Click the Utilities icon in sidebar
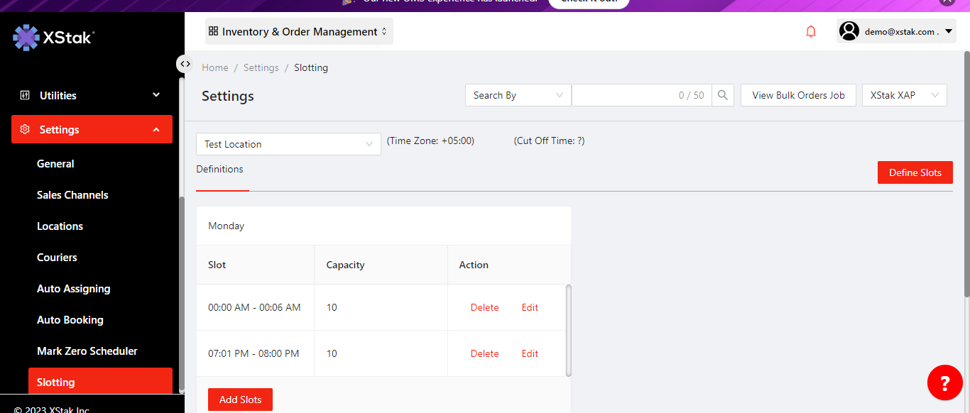 [x=25, y=95]
